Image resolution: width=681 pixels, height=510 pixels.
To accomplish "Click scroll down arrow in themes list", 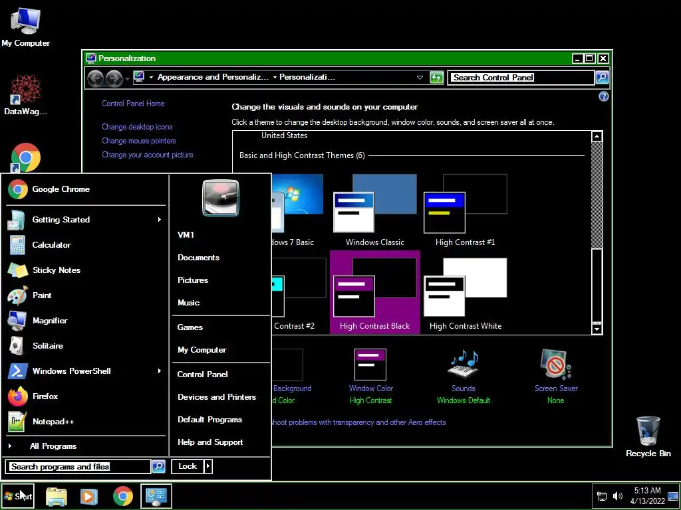I will 597,329.
